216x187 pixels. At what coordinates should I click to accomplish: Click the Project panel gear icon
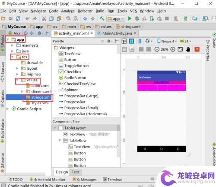point(40,33)
